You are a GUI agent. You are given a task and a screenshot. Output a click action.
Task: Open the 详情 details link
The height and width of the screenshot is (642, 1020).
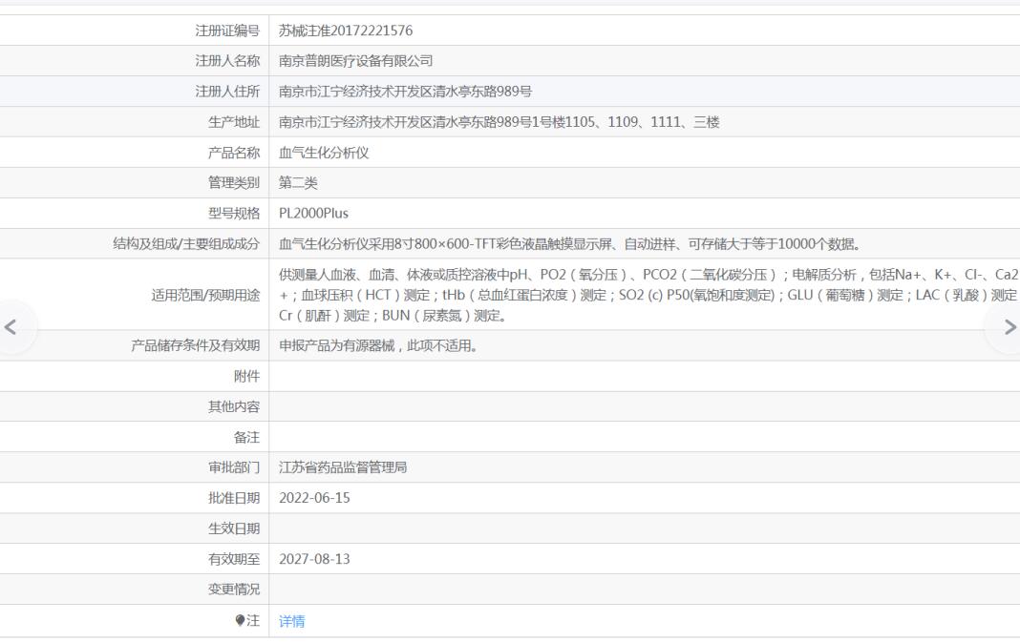click(291, 621)
